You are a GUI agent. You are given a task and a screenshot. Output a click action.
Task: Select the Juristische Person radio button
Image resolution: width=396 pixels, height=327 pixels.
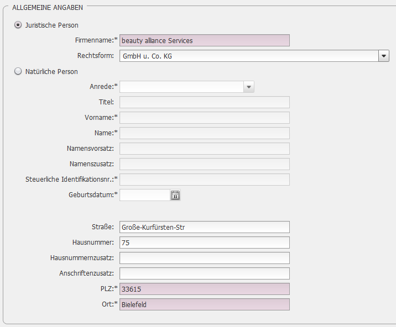click(18, 25)
